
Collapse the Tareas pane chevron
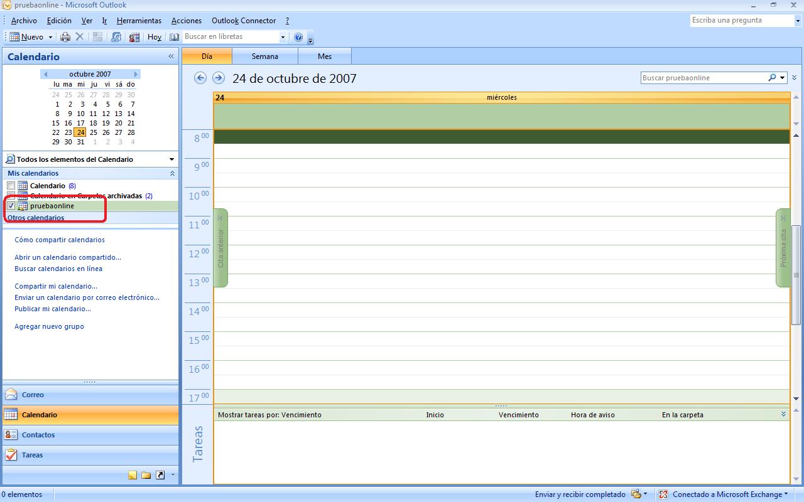coord(783,414)
